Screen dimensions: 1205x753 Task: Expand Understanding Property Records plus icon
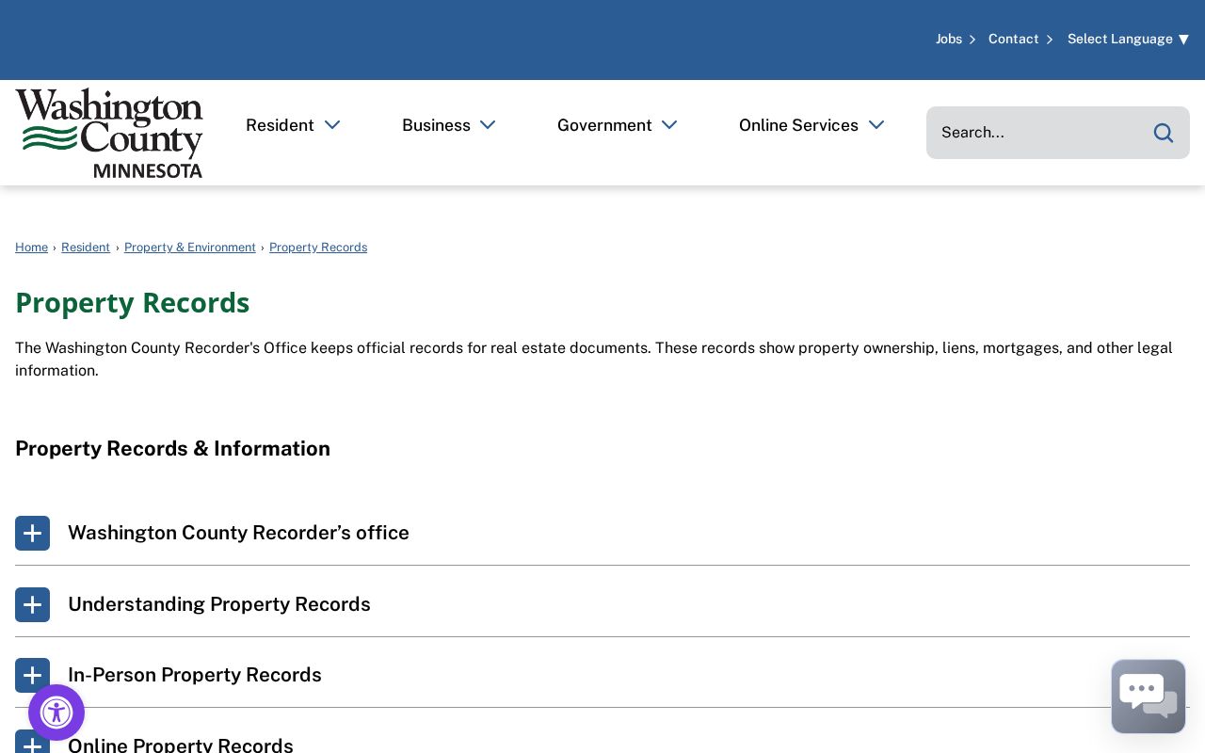point(32,604)
